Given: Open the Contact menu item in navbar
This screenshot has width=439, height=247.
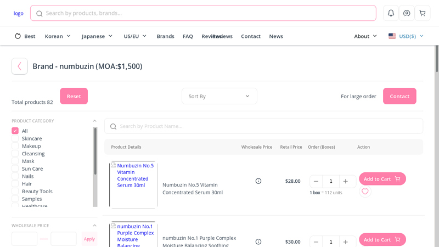Looking at the screenshot, I should (x=251, y=36).
